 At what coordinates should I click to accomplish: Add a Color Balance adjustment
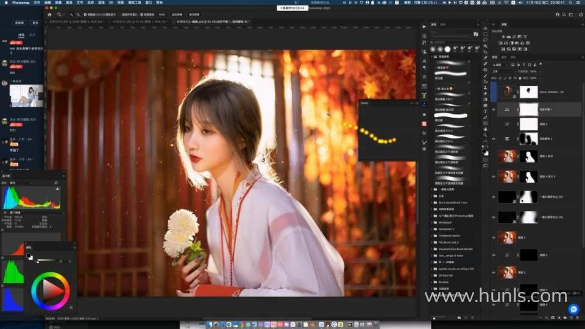[506, 43]
